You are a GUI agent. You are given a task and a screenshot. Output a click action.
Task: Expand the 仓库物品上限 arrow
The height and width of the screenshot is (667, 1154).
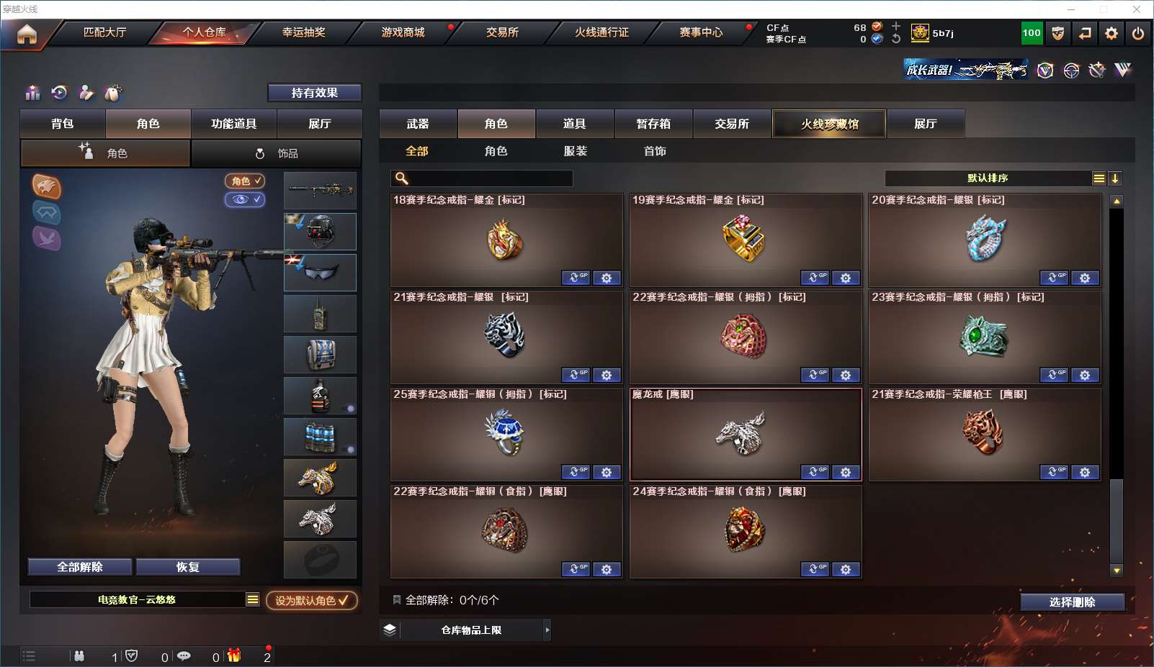(x=547, y=630)
